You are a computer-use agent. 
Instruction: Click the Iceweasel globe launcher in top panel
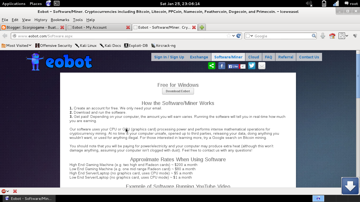(x=48, y=3)
